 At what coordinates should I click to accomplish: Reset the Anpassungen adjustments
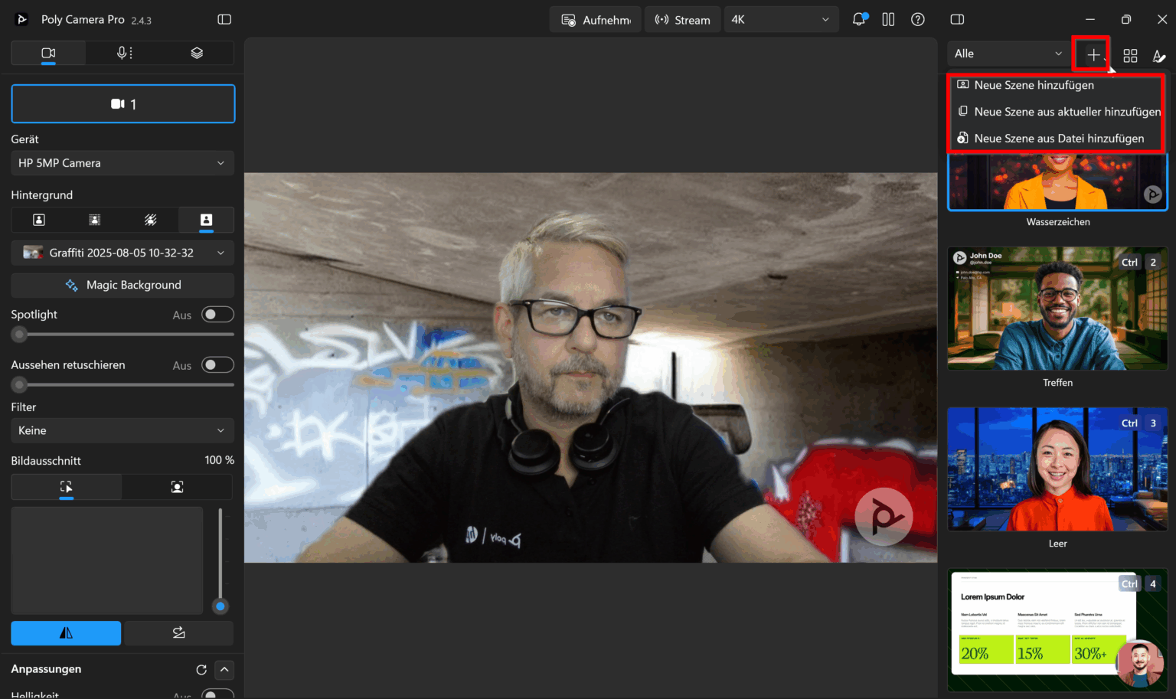(201, 669)
